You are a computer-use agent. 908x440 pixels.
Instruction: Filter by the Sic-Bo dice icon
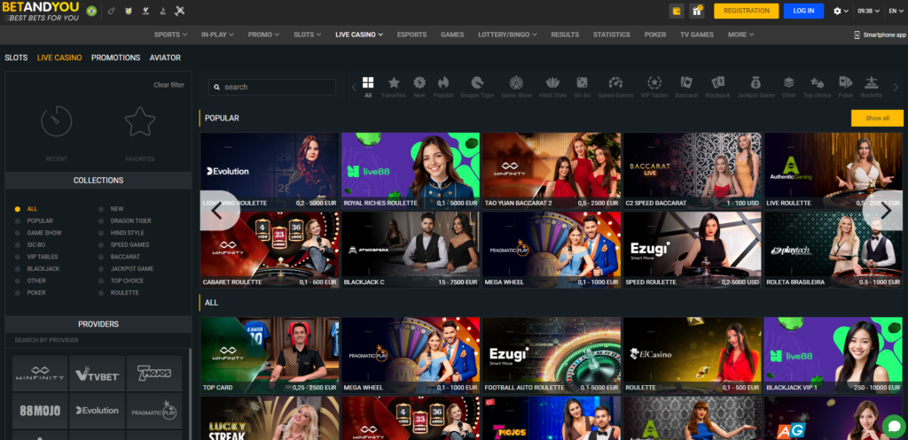(582, 82)
